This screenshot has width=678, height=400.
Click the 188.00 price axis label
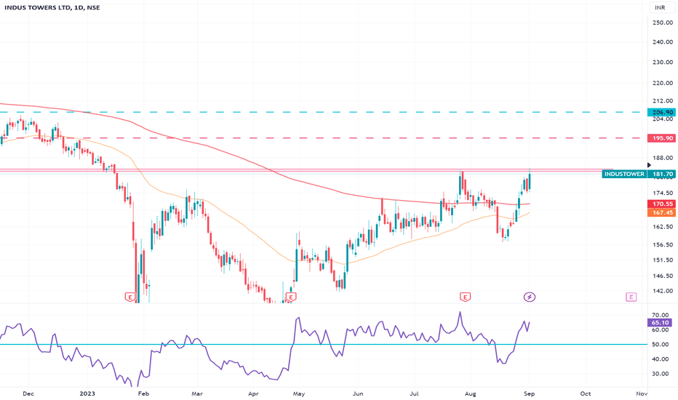663,158
